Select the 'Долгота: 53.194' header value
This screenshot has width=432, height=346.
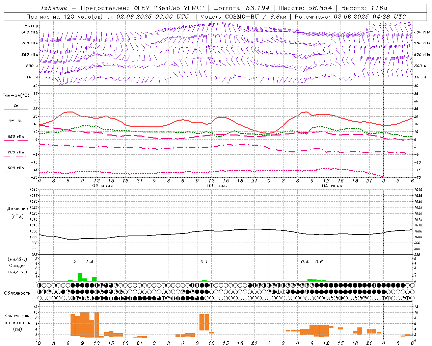click(242, 8)
